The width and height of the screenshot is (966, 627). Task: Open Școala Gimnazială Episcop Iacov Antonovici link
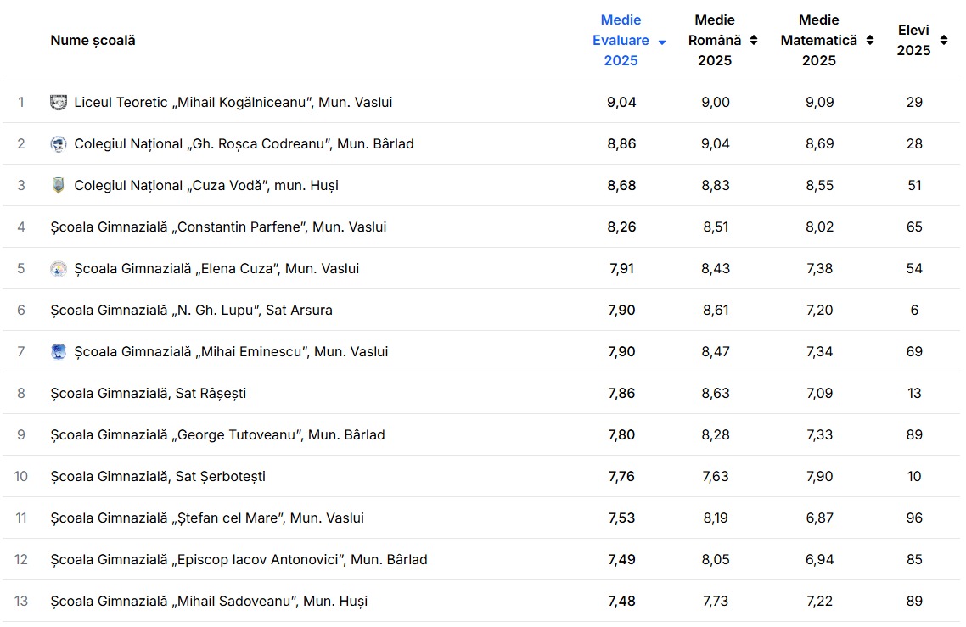[x=239, y=560]
